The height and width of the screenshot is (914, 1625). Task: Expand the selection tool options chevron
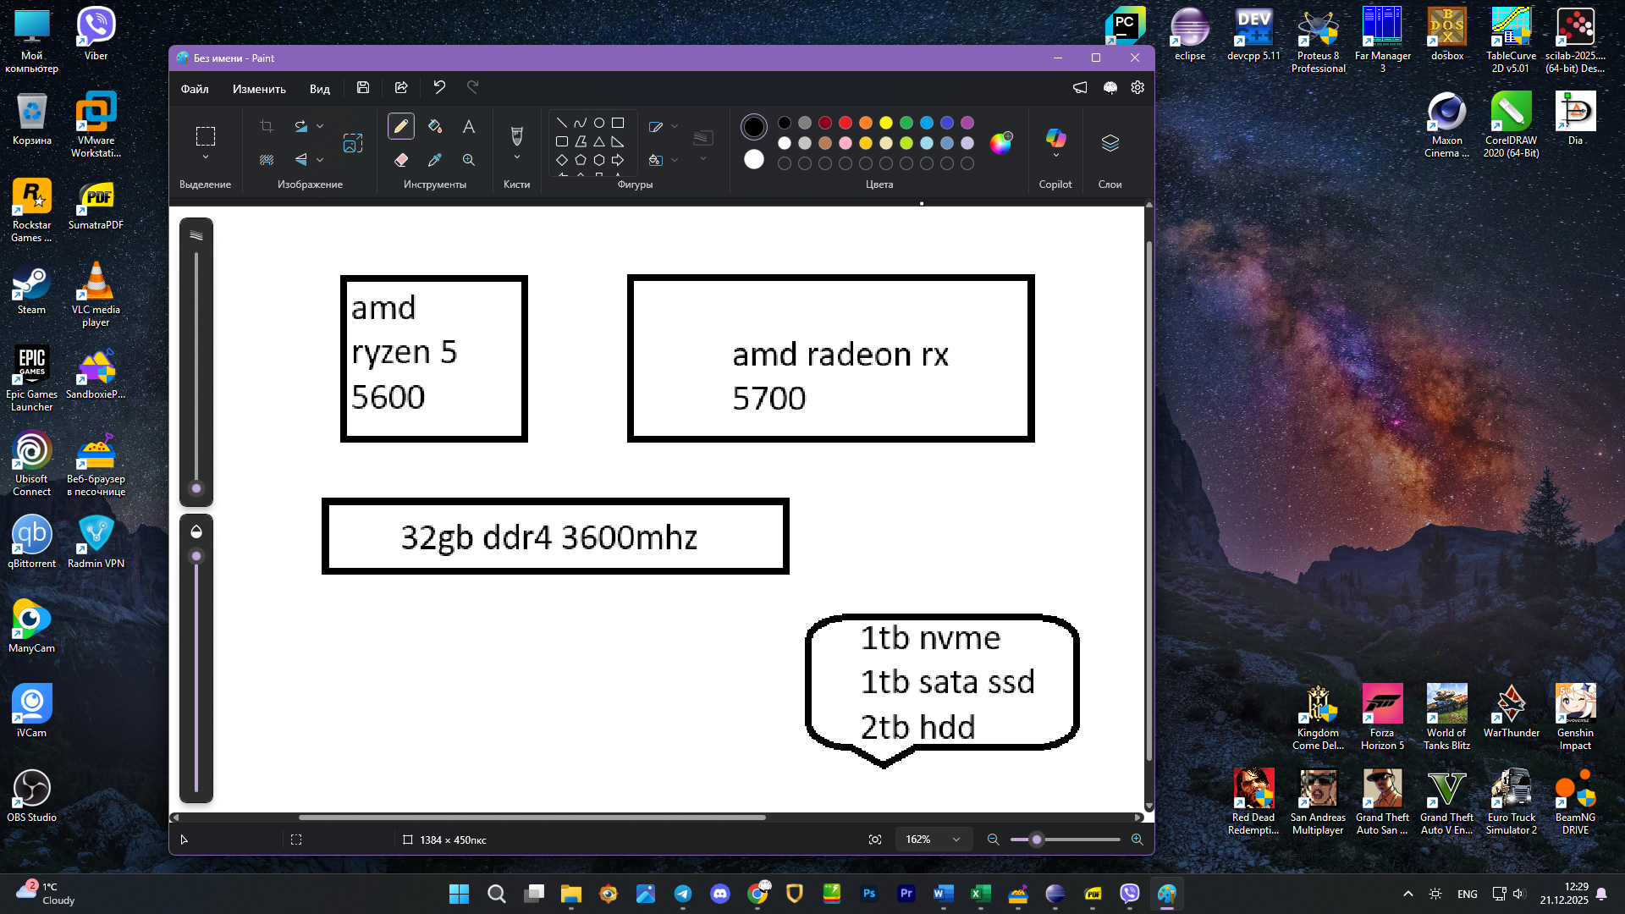point(205,157)
